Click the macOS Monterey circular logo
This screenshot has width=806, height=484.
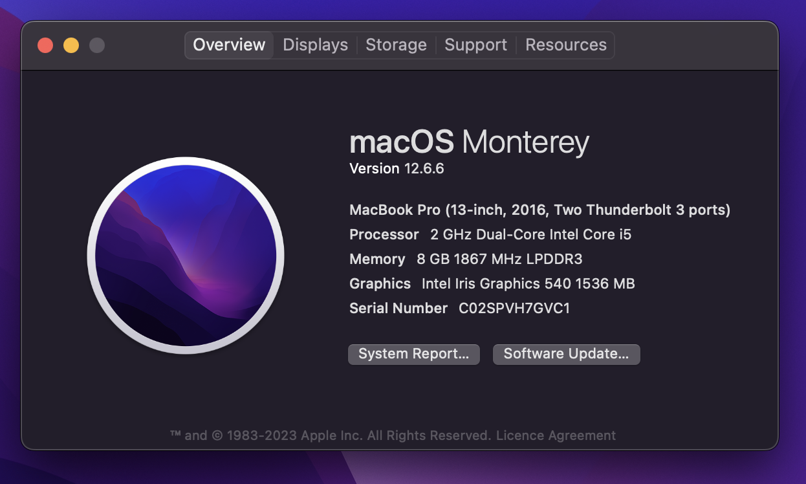[x=186, y=255]
